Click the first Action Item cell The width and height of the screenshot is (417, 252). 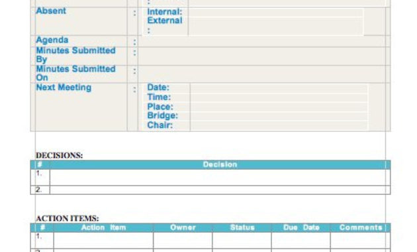coord(103,241)
